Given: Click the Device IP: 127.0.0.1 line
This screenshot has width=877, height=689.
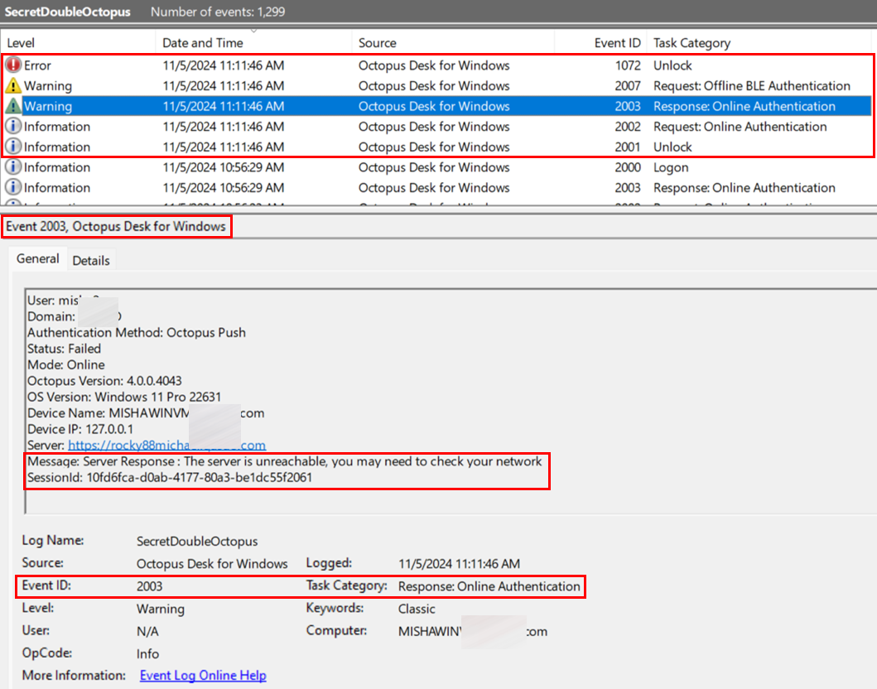Looking at the screenshot, I should (x=80, y=430).
